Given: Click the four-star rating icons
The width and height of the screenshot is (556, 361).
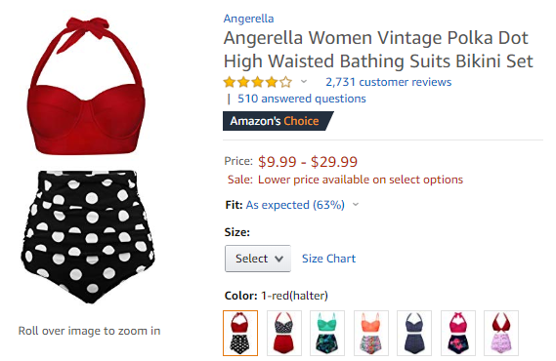Looking at the screenshot, I should tap(257, 82).
